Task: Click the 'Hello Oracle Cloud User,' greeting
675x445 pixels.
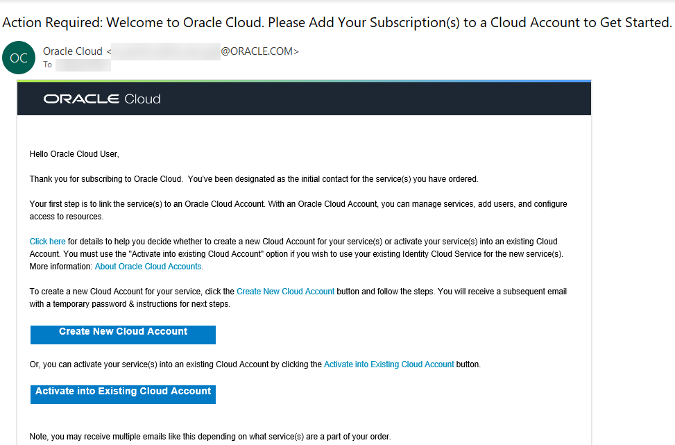Action: click(x=74, y=154)
